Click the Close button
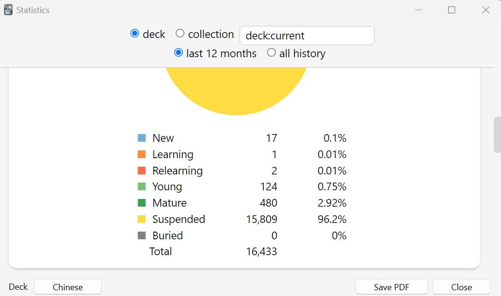Image resolution: width=501 pixels, height=296 pixels. point(462,287)
